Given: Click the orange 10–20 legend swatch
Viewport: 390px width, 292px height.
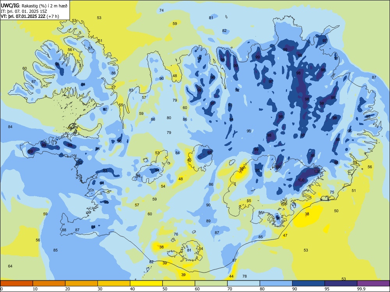Looking at the screenshot, I should coord(49,283).
